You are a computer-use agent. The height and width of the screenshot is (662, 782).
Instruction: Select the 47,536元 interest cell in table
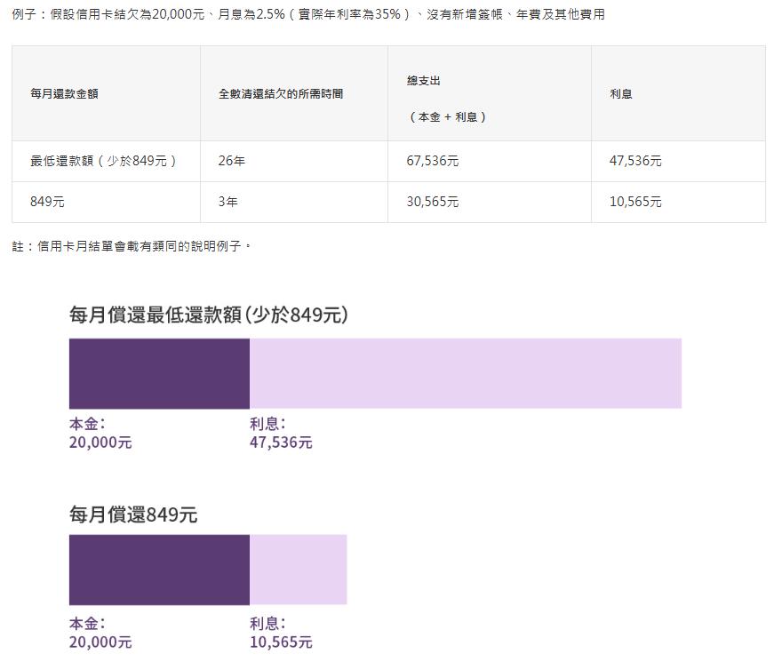pos(678,161)
